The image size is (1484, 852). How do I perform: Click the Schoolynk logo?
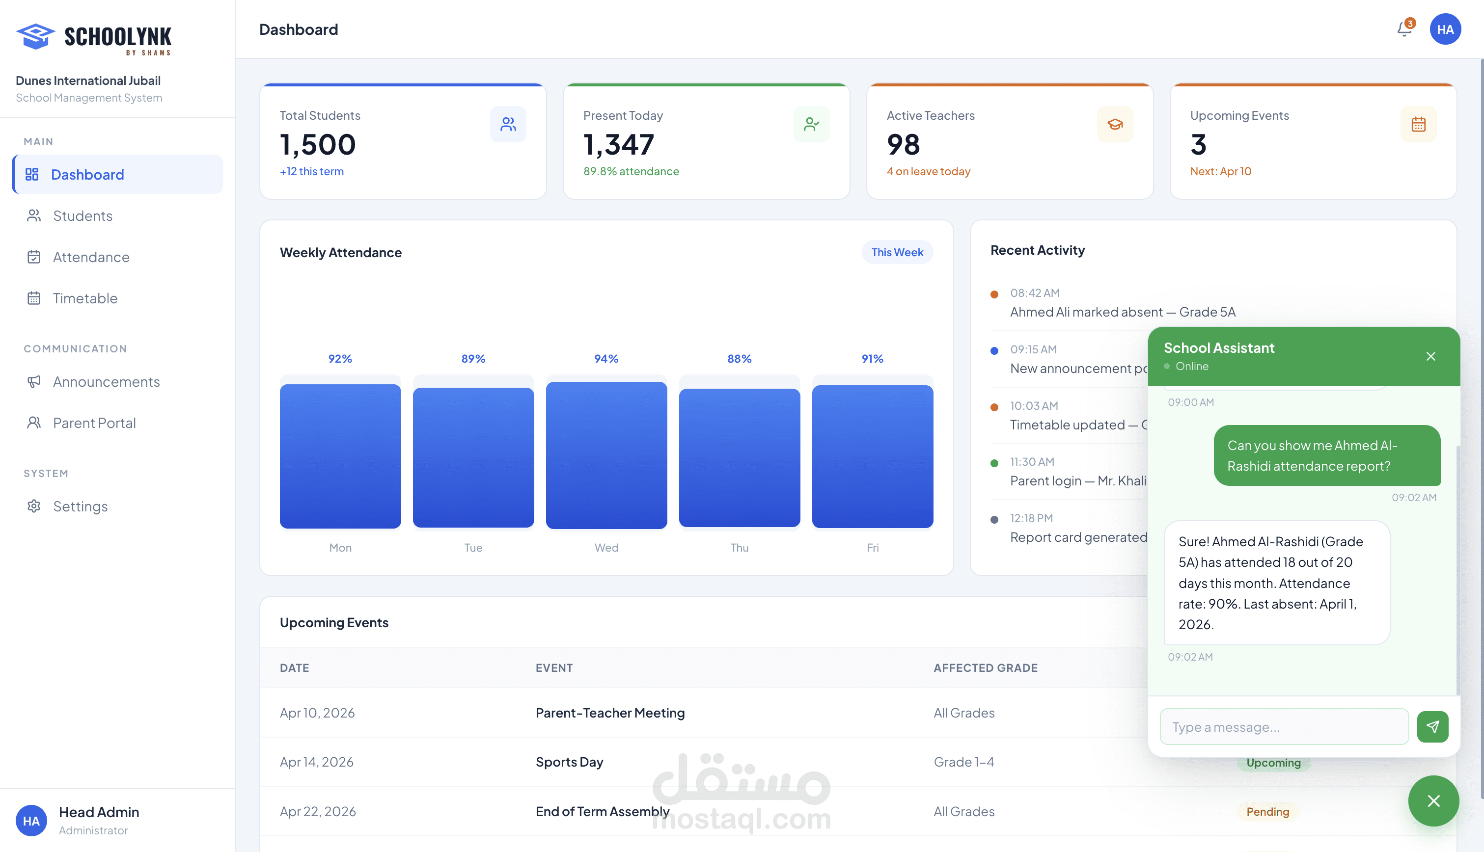point(94,39)
